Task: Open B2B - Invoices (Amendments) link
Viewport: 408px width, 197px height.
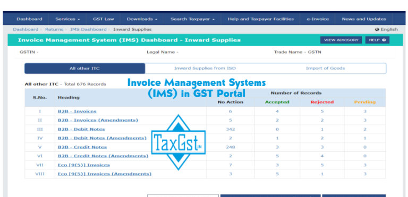Action: pos(98,120)
